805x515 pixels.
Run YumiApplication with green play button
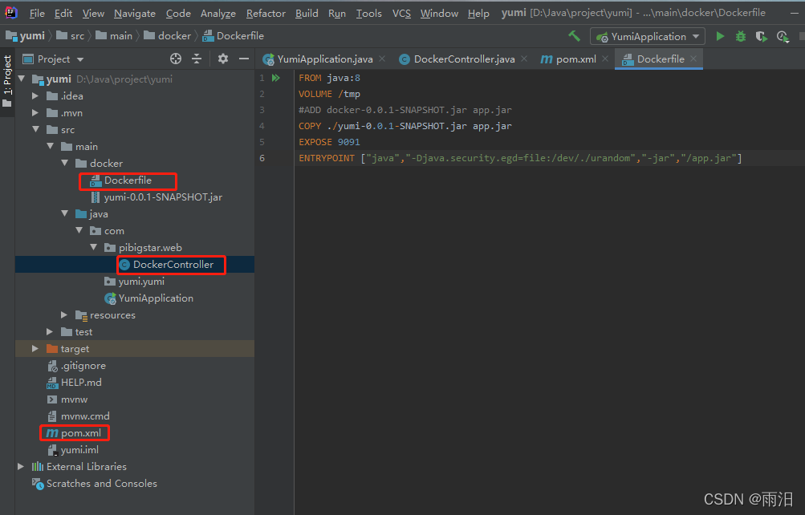(720, 36)
